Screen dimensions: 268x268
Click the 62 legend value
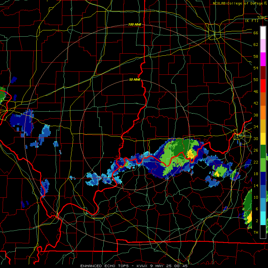256,45
